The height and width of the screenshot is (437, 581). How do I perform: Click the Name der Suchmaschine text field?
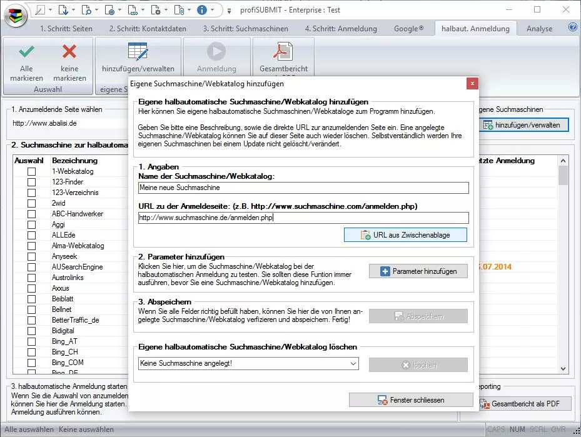pyautogui.click(x=303, y=188)
